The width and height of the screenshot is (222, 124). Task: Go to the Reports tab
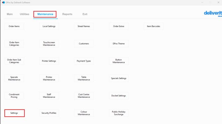coord(67,14)
